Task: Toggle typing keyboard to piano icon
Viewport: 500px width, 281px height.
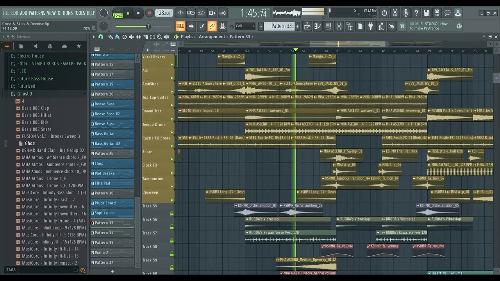Action: click(180, 27)
